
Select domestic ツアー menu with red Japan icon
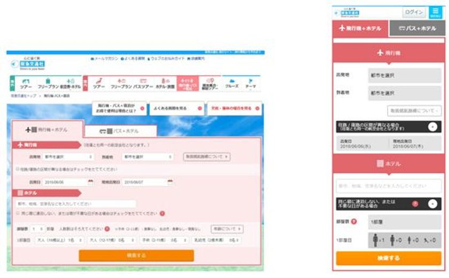(x=99, y=83)
